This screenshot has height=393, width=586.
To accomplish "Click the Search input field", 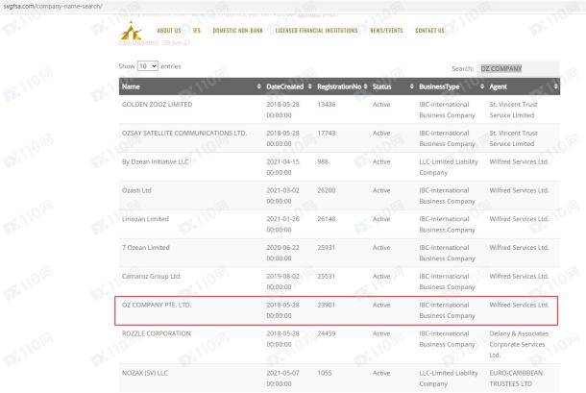I will tap(518, 69).
